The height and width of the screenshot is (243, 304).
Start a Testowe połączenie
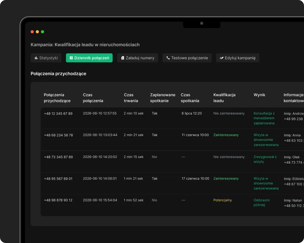pyautogui.click(x=187, y=58)
